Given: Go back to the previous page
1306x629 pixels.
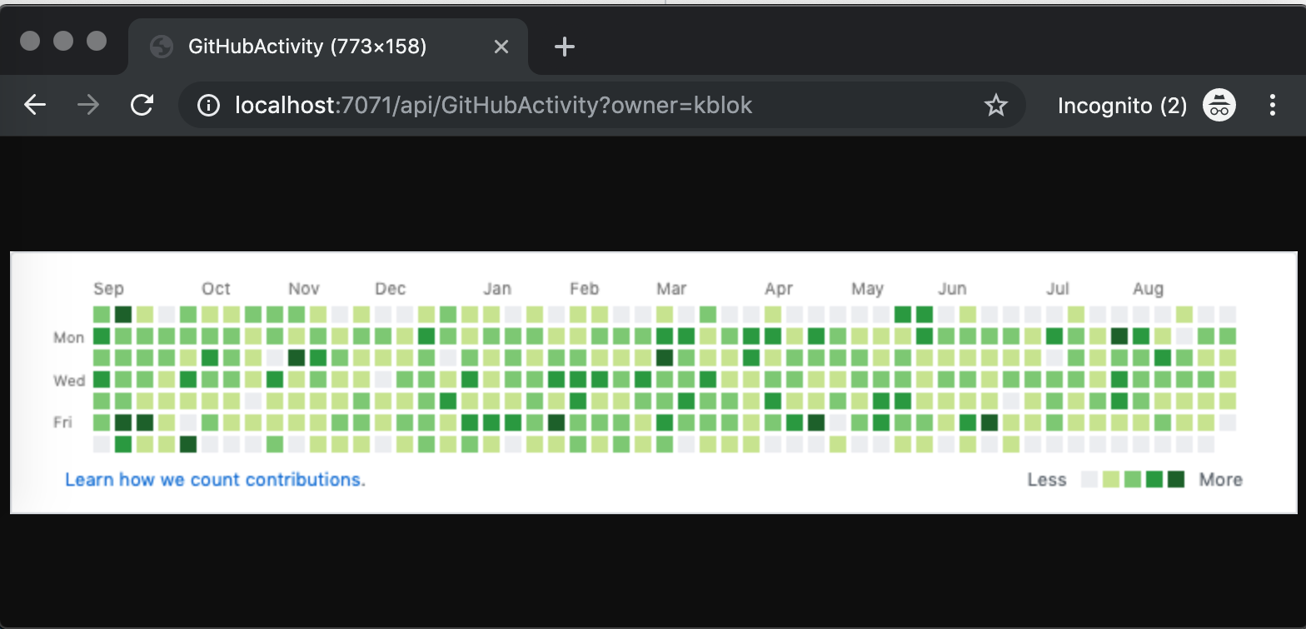Looking at the screenshot, I should click(x=35, y=105).
